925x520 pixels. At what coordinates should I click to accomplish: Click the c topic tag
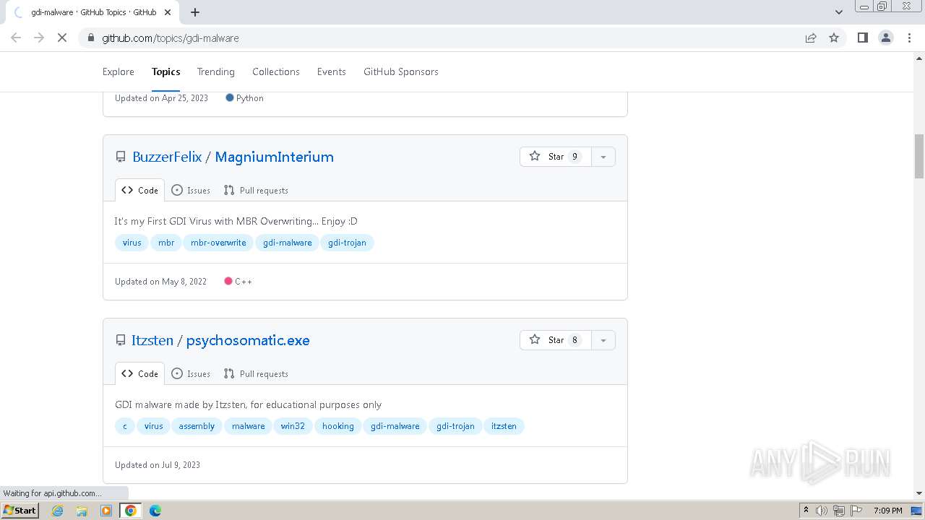pos(124,426)
